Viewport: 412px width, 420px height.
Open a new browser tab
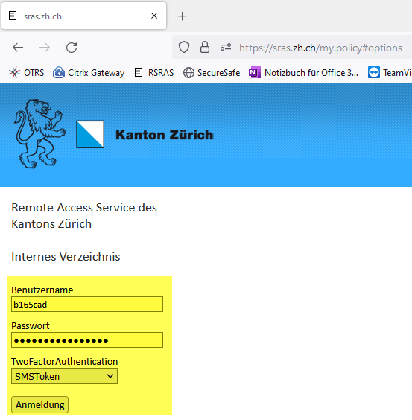(183, 16)
